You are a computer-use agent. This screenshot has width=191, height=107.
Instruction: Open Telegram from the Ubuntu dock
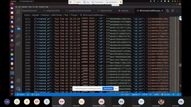click(12, 59)
